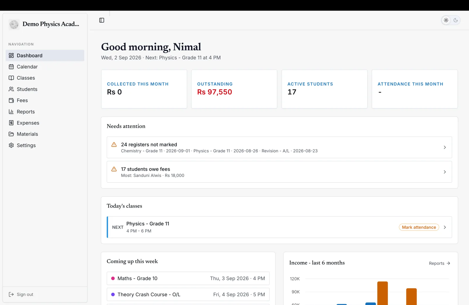
Task: Click Sign out text
Action: tap(25, 294)
